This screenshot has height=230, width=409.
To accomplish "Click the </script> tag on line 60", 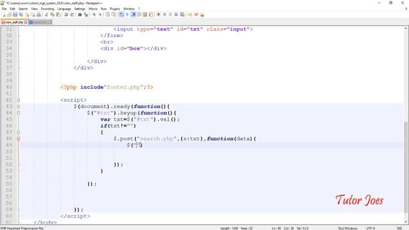I will (x=75, y=216).
